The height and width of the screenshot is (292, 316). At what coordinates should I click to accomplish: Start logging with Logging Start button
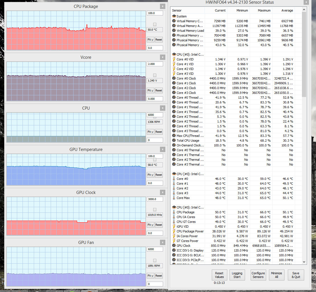pos(237,275)
